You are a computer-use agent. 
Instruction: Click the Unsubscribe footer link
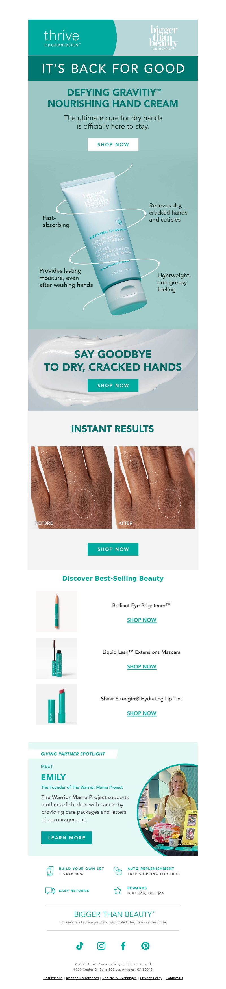(x=53, y=978)
